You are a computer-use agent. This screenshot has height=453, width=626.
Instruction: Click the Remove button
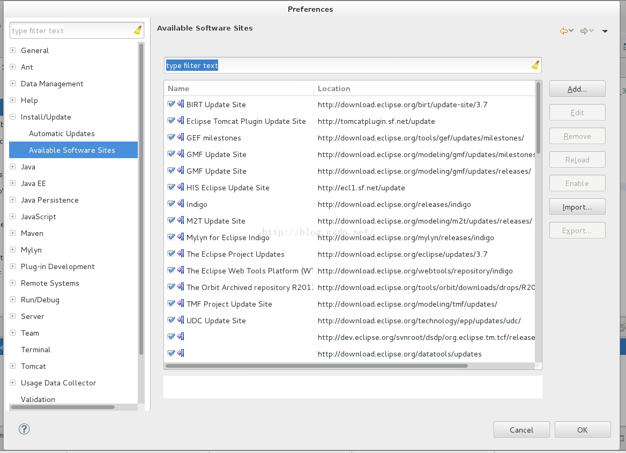click(577, 136)
